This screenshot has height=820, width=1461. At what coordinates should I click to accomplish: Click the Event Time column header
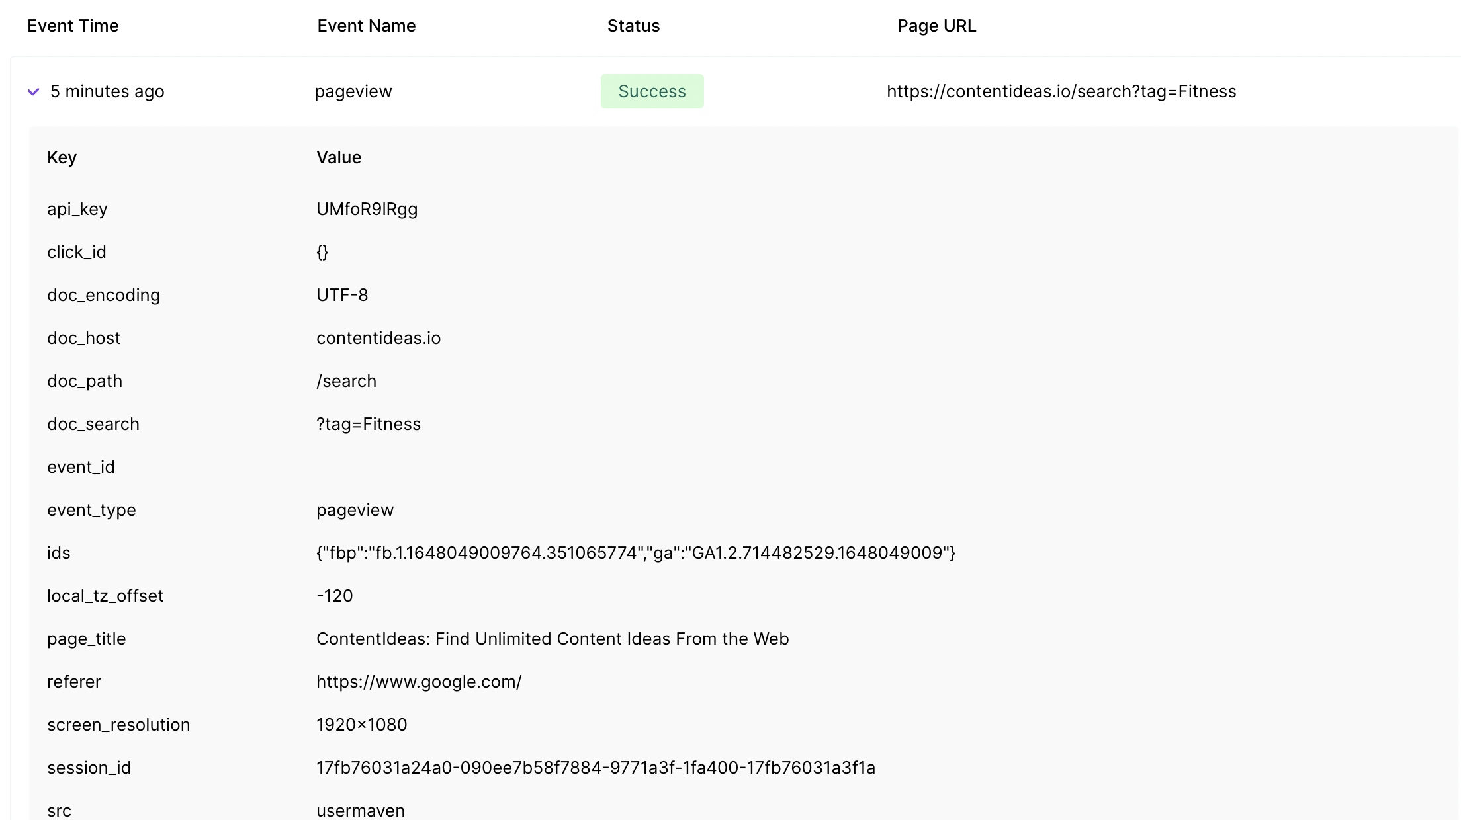(73, 26)
